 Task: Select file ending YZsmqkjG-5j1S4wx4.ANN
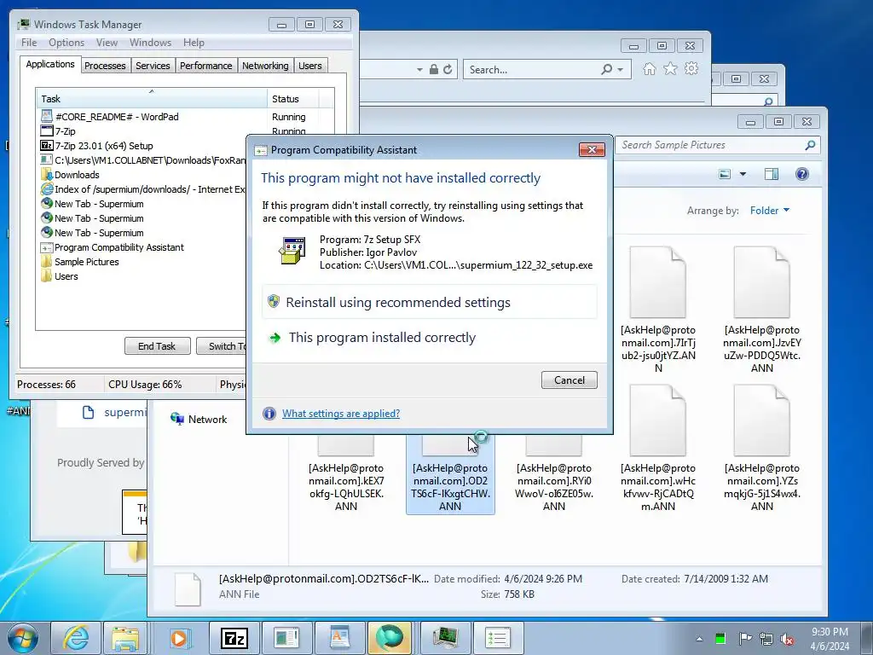pyautogui.click(x=762, y=449)
